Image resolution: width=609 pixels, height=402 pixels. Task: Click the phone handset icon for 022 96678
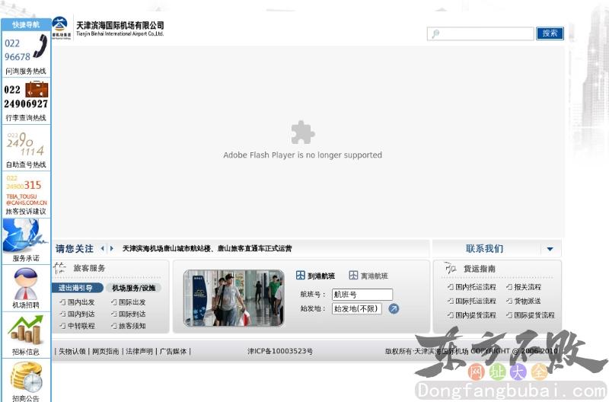[40, 46]
